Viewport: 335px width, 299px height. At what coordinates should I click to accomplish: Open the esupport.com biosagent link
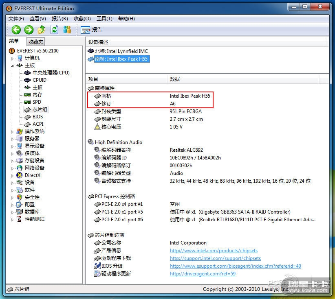236,266
